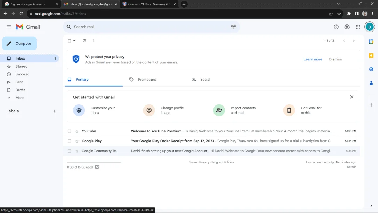The height and width of the screenshot is (213, 378).
Task: Open Google Calendar side panel
Action: click(x=371, y=41)
